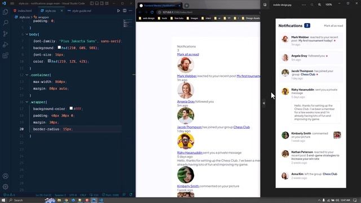The width and height of the screenshot is (361, 203).
Task: Click the Port 5500 status bar item
Action: point(111,195)
